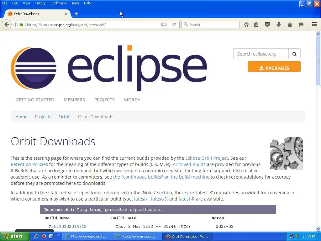Click the green padlock security icon

click(21, 24)
